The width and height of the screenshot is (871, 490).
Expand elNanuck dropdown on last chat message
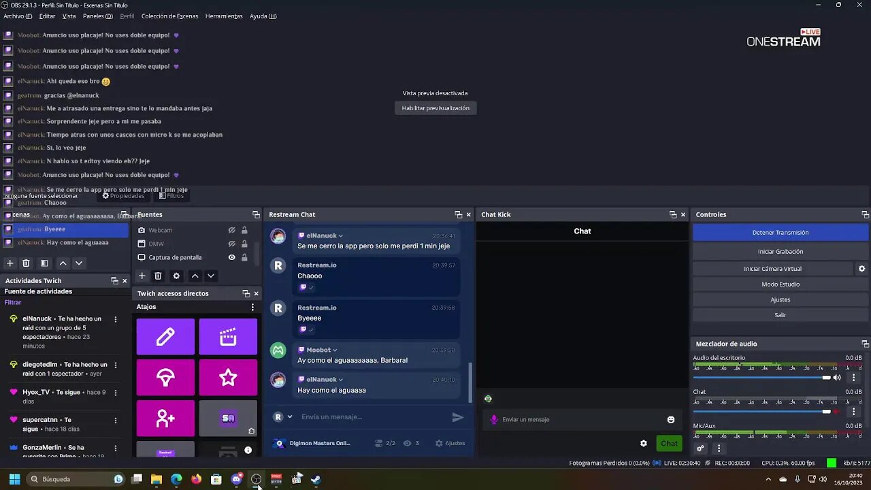click(341, 379)
